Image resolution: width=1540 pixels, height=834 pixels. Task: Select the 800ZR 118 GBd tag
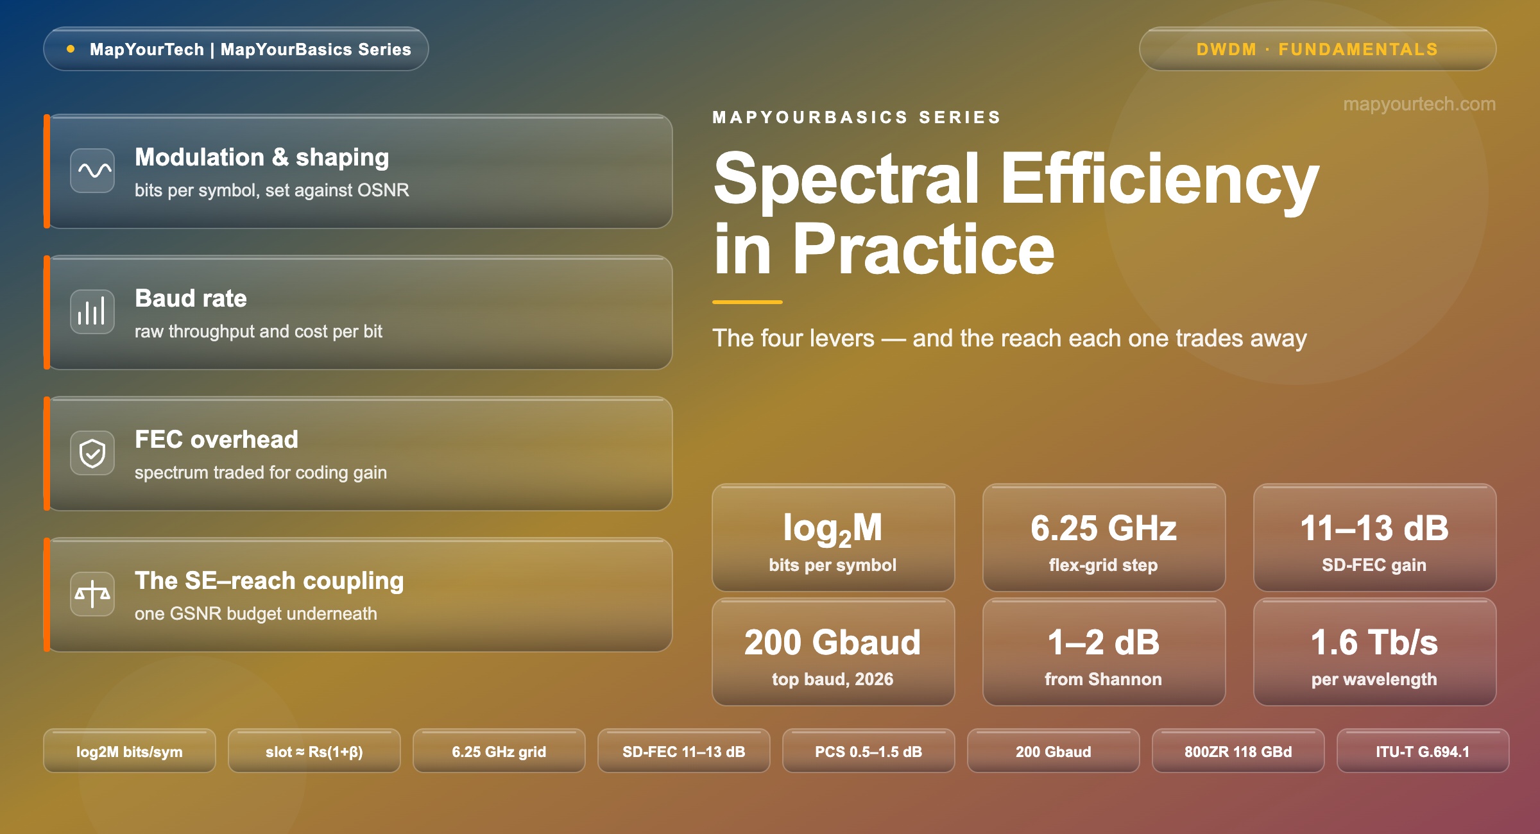[x=1238, y=751]
